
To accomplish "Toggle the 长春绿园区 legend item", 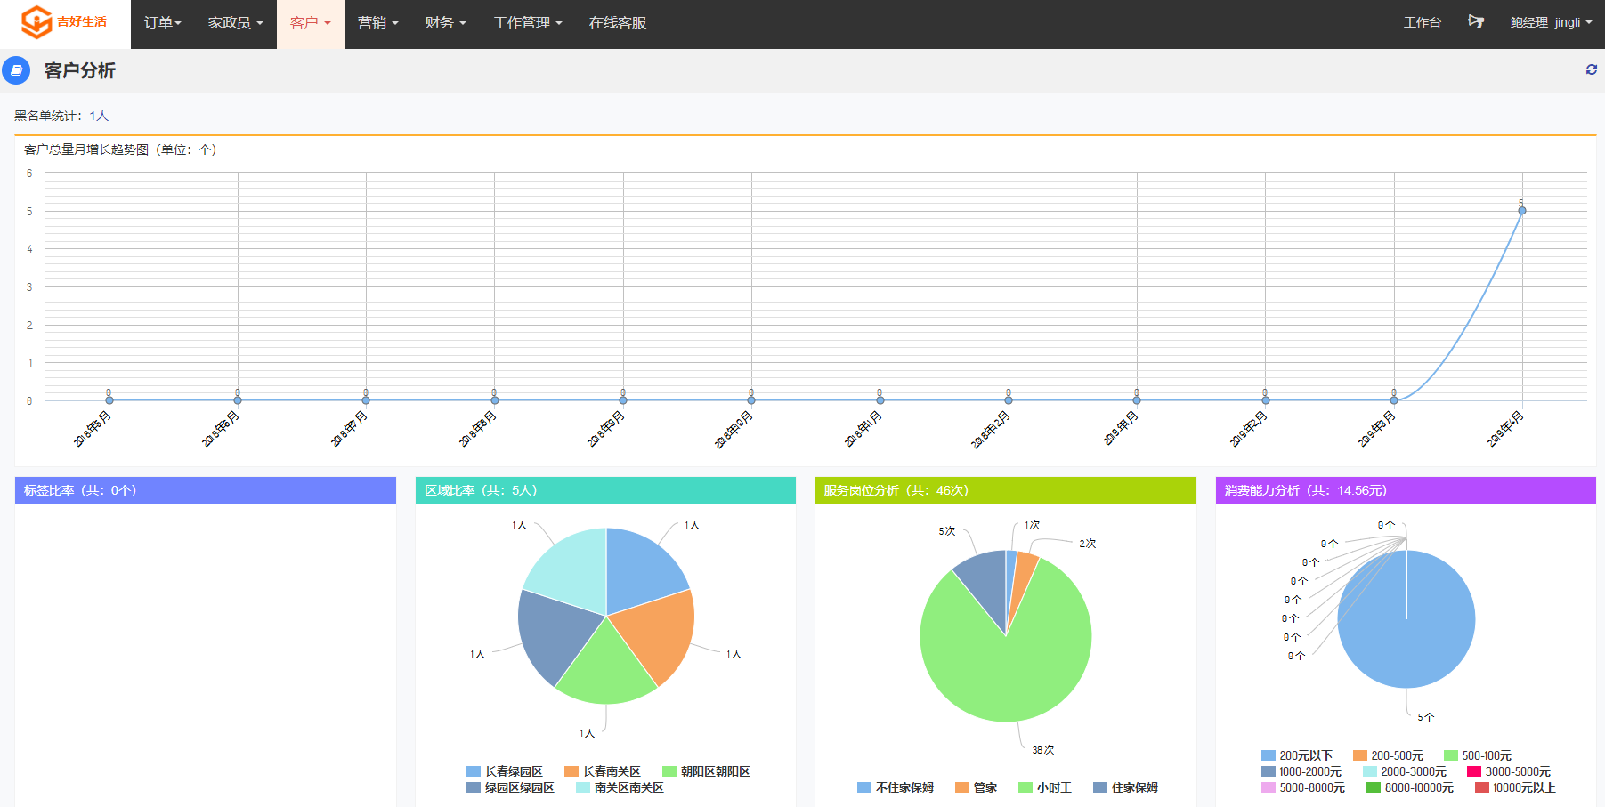I will point(505,771).
